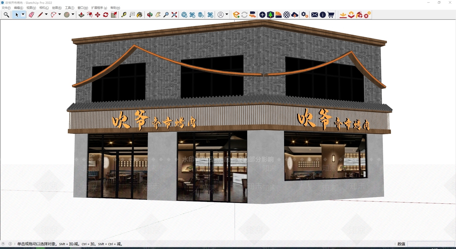Screen dimensions: 456x249
Task: Select the Circle shape tool
Action: 67,15
